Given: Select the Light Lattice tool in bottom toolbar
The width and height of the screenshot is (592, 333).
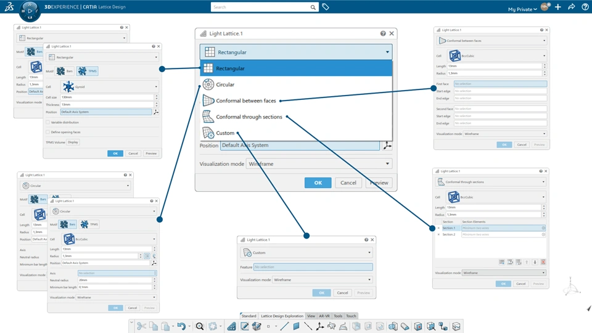Looking at the screenshot, I should click(231, 326).
